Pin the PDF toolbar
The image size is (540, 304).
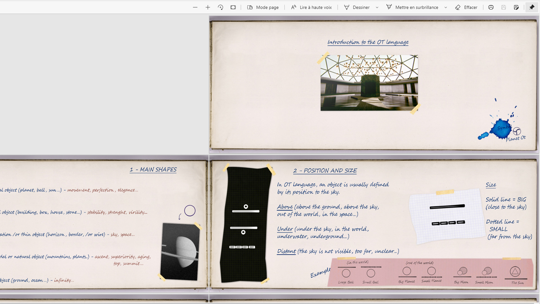[532, 7]
